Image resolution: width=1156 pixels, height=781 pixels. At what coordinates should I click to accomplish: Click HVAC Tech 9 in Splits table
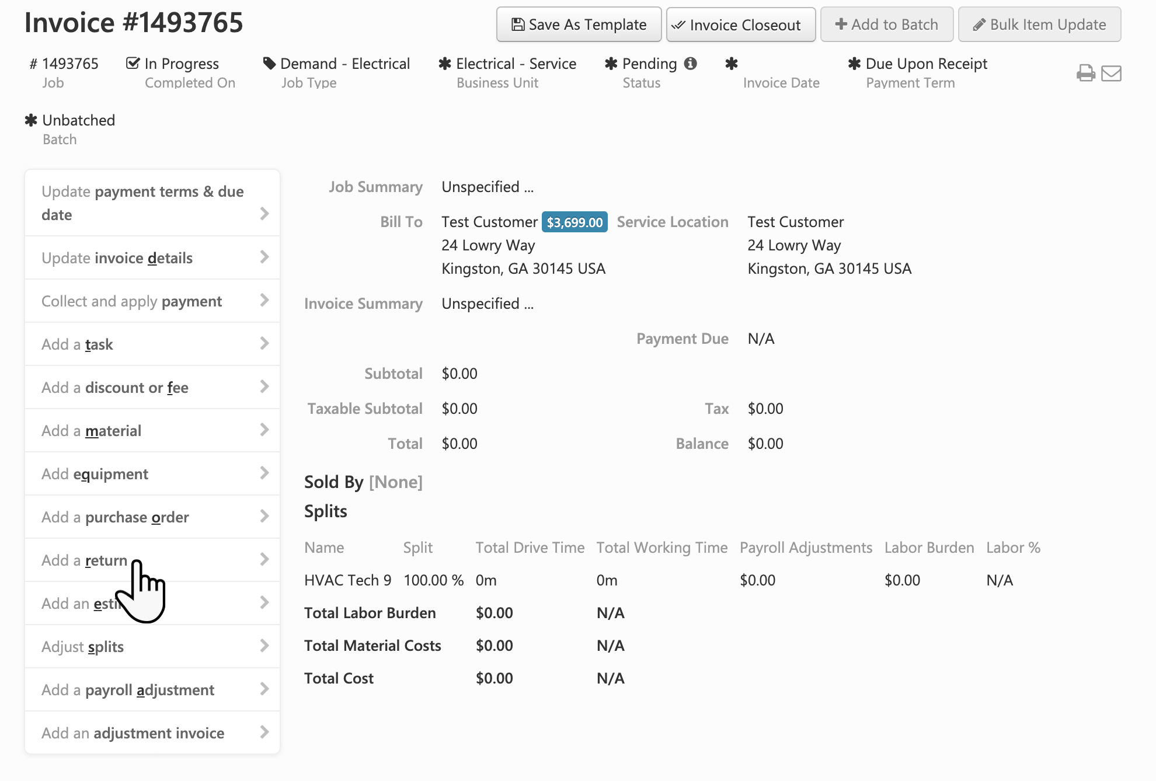click(347, 580)
